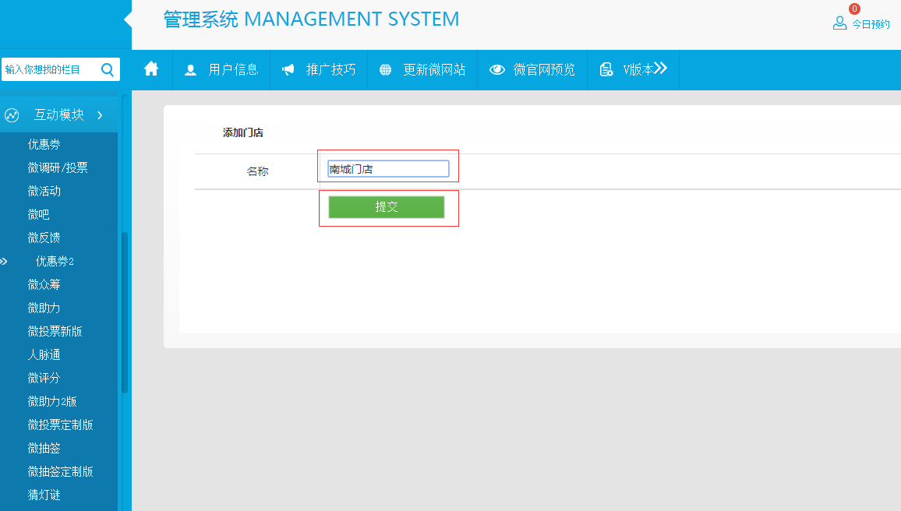The height and width of the screenshot is (511, 901).
Task: Click the chart icon beside 互动模块
Action: (x=12, y=115)
